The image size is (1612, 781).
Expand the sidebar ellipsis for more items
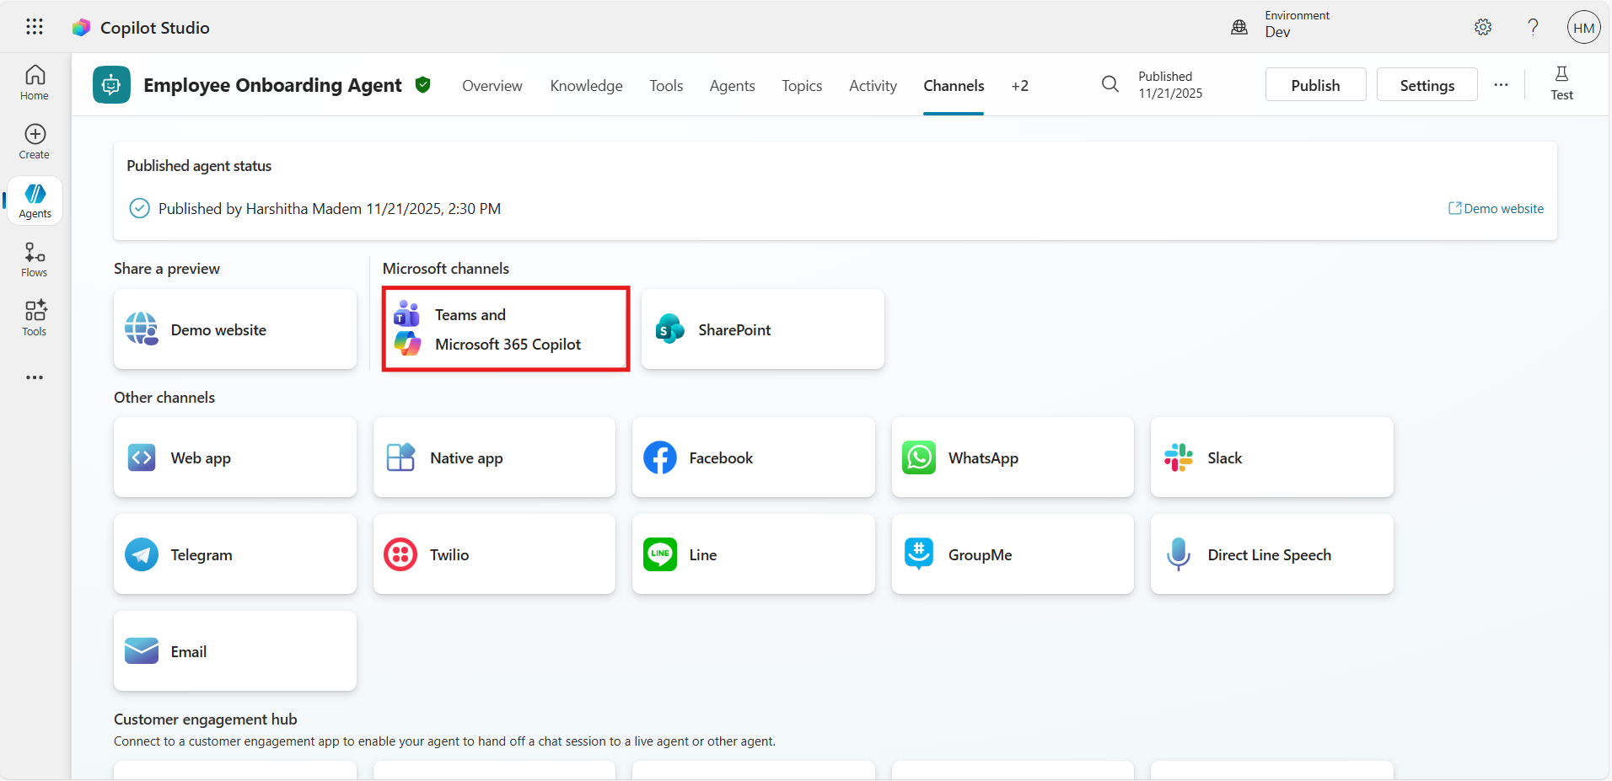point(35,377)
